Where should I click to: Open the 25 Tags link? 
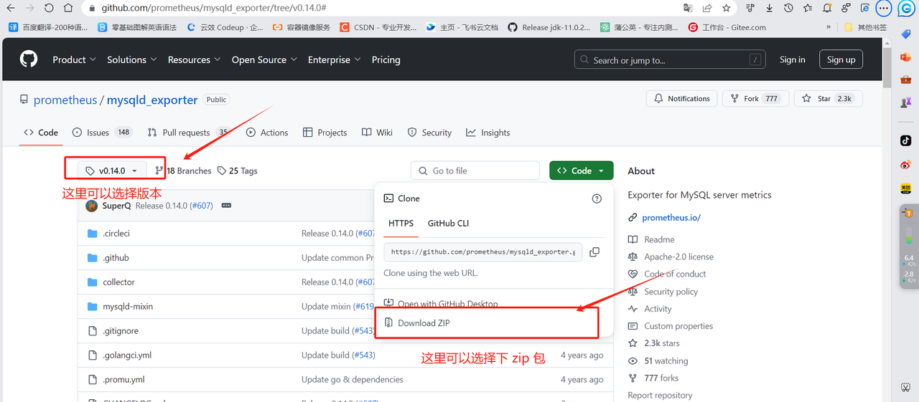point(237,171)
